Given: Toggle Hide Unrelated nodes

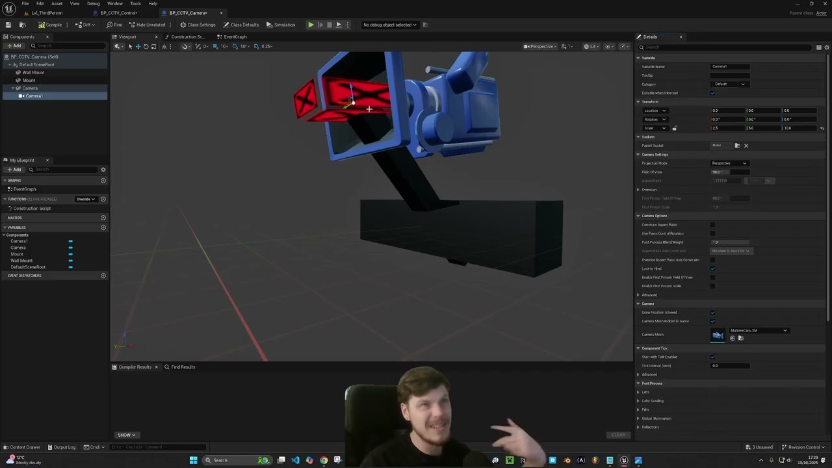Looking at the screenshot, I should [147, 25].
